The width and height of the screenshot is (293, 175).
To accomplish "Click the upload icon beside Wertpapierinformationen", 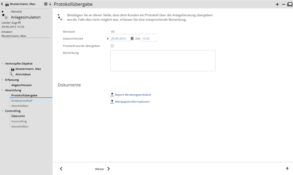I will click(112, 101).
